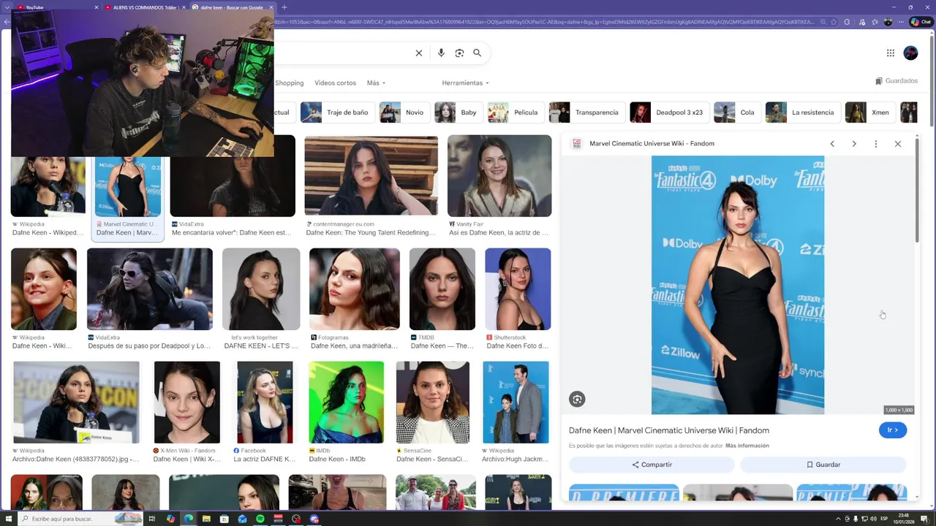Open Archivo:Hugh Jackman Wikipedia result thumbnail

point(516,403)
